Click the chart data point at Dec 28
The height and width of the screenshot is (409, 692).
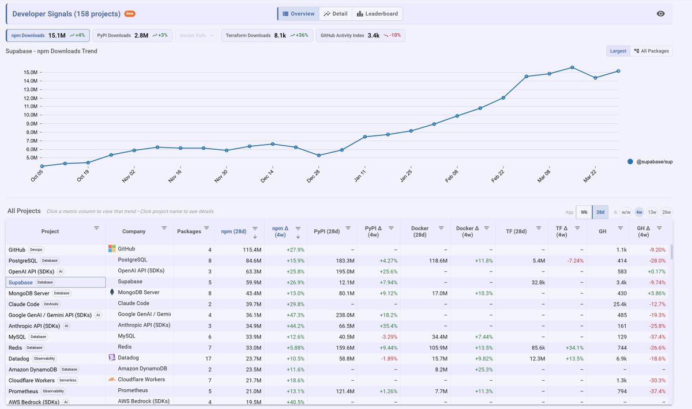coord(319,156)
